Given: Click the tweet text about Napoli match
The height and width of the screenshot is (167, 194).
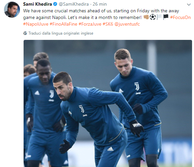Looking at the screenshot, I should click(101, 14).
